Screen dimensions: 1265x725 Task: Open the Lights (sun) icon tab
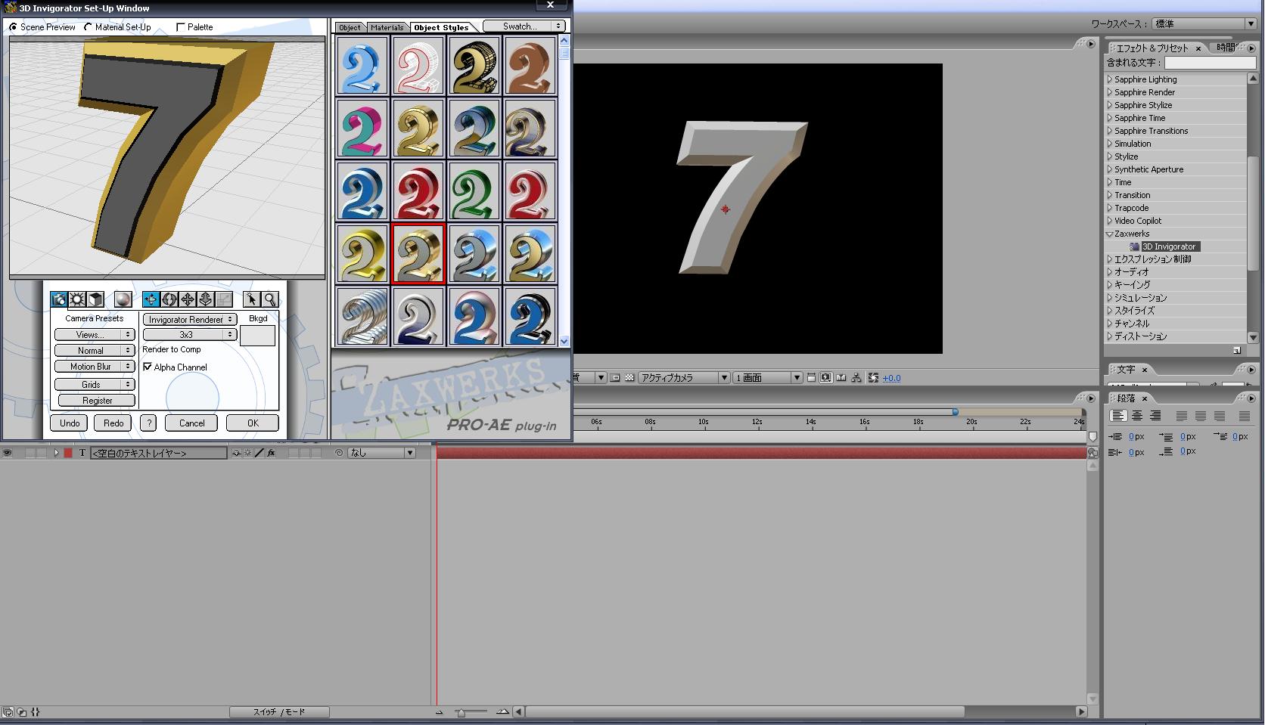point(77,299)
